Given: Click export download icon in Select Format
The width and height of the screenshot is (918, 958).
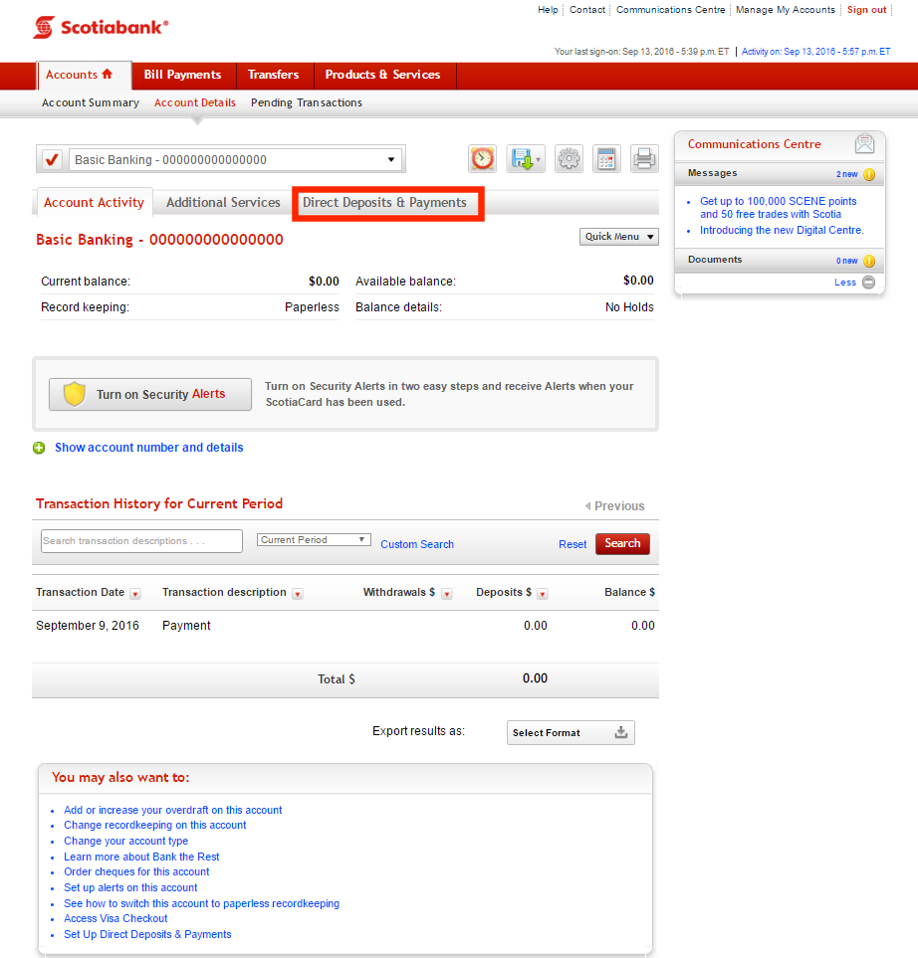Looking at the screenshot, I should pos(620,732).
